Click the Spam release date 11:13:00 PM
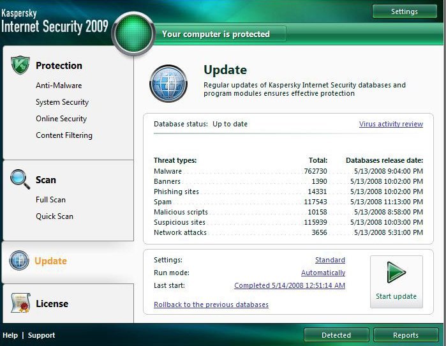The width and height of the screenshot is (446, 346). (387, 202)
